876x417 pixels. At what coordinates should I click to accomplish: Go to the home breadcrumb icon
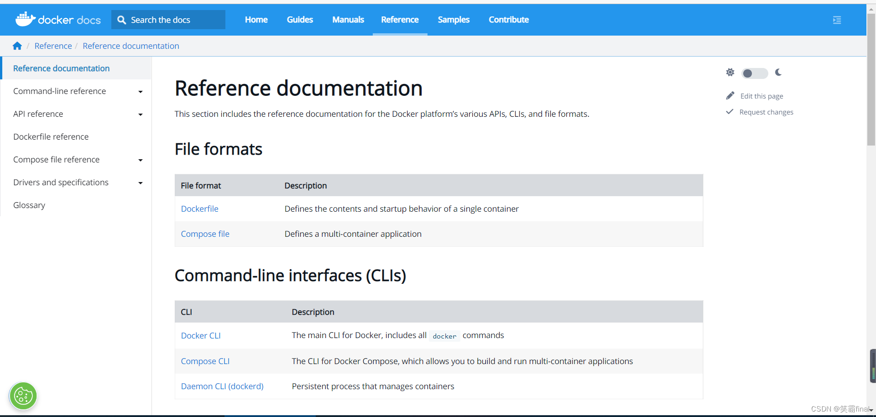click(x=17, y=46)
